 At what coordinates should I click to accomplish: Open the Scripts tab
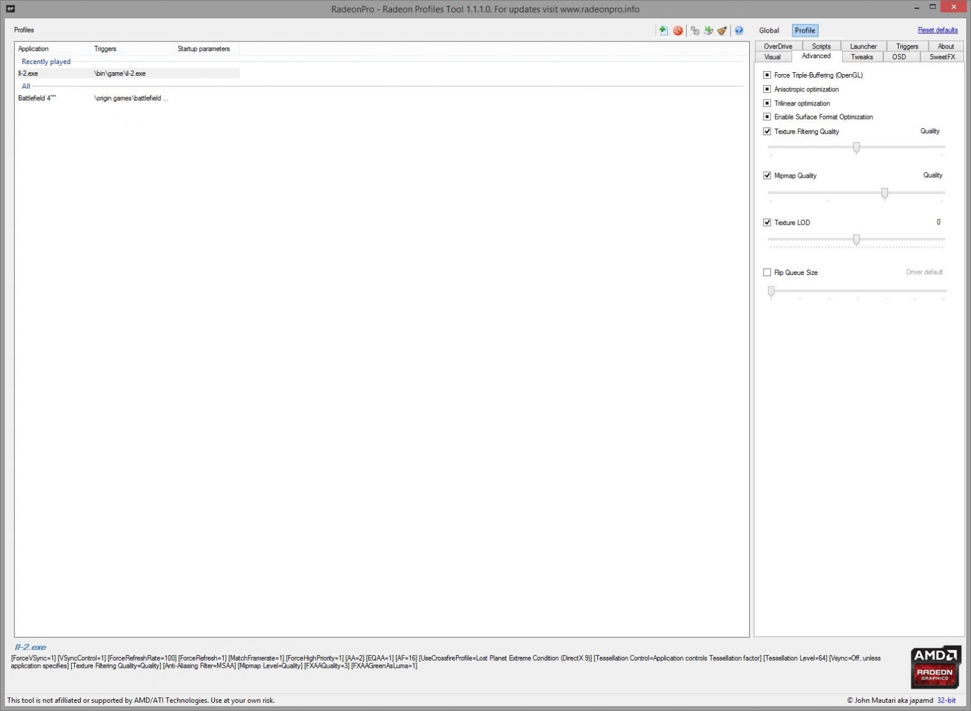tap(821, 46)
